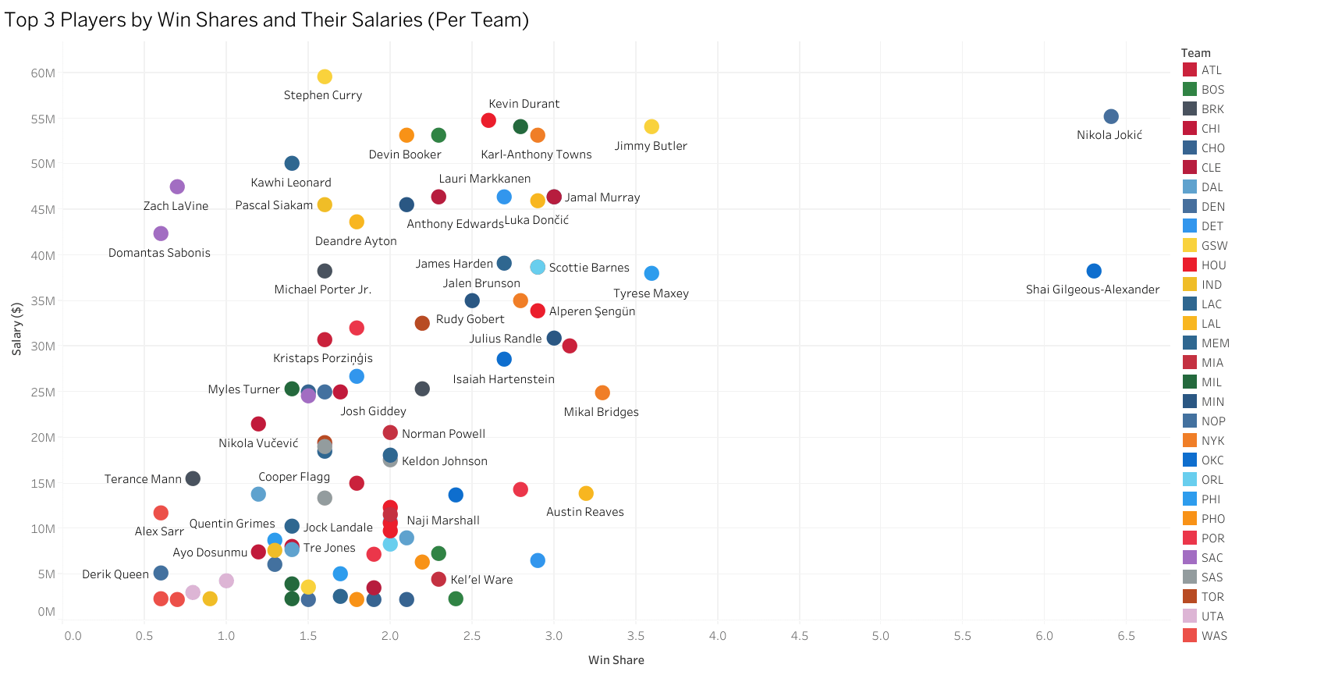Viewport: 1317px width, 675px height.
Task: Highlight the SAC legend color square
Action: (x=1190, y=558)
